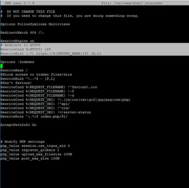Click the RewriteCond REQUEST_URI '!^api/' line

coord(35,104)
